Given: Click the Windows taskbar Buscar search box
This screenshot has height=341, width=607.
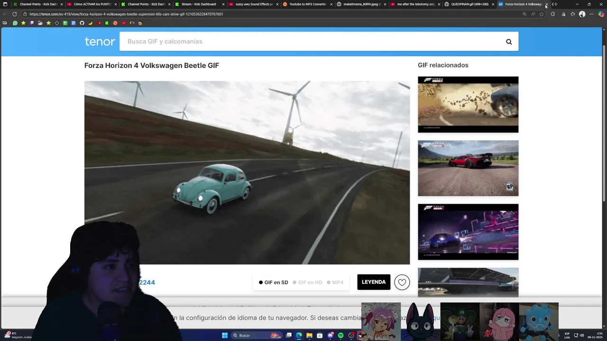Looking at the screenshot, I should click(x=257, y=335).
